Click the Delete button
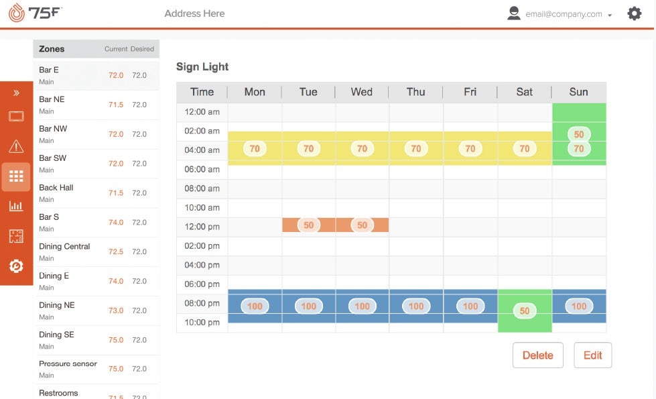This screenshot has height=399, width=656. click(537, 355)
